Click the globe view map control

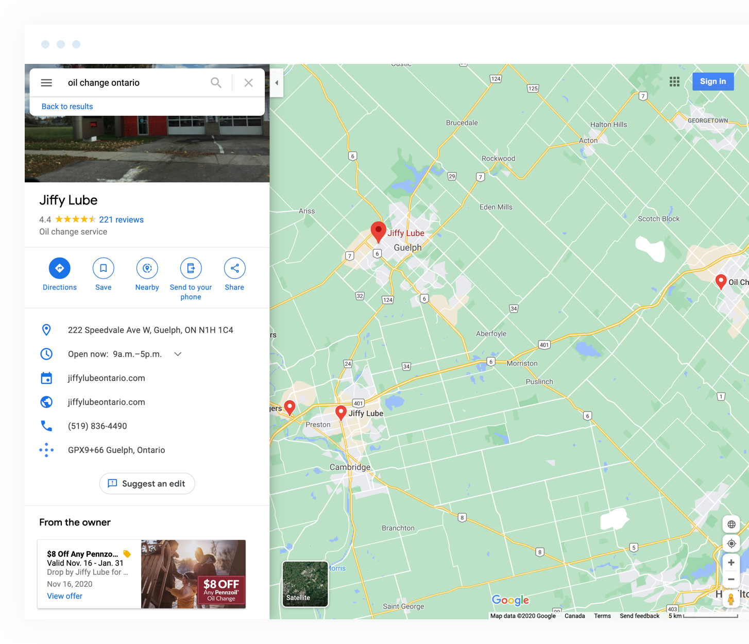coord(731,524)
